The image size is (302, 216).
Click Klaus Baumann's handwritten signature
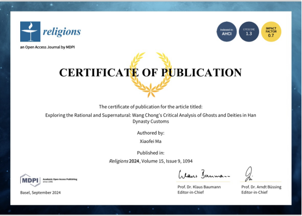(204, 175)
